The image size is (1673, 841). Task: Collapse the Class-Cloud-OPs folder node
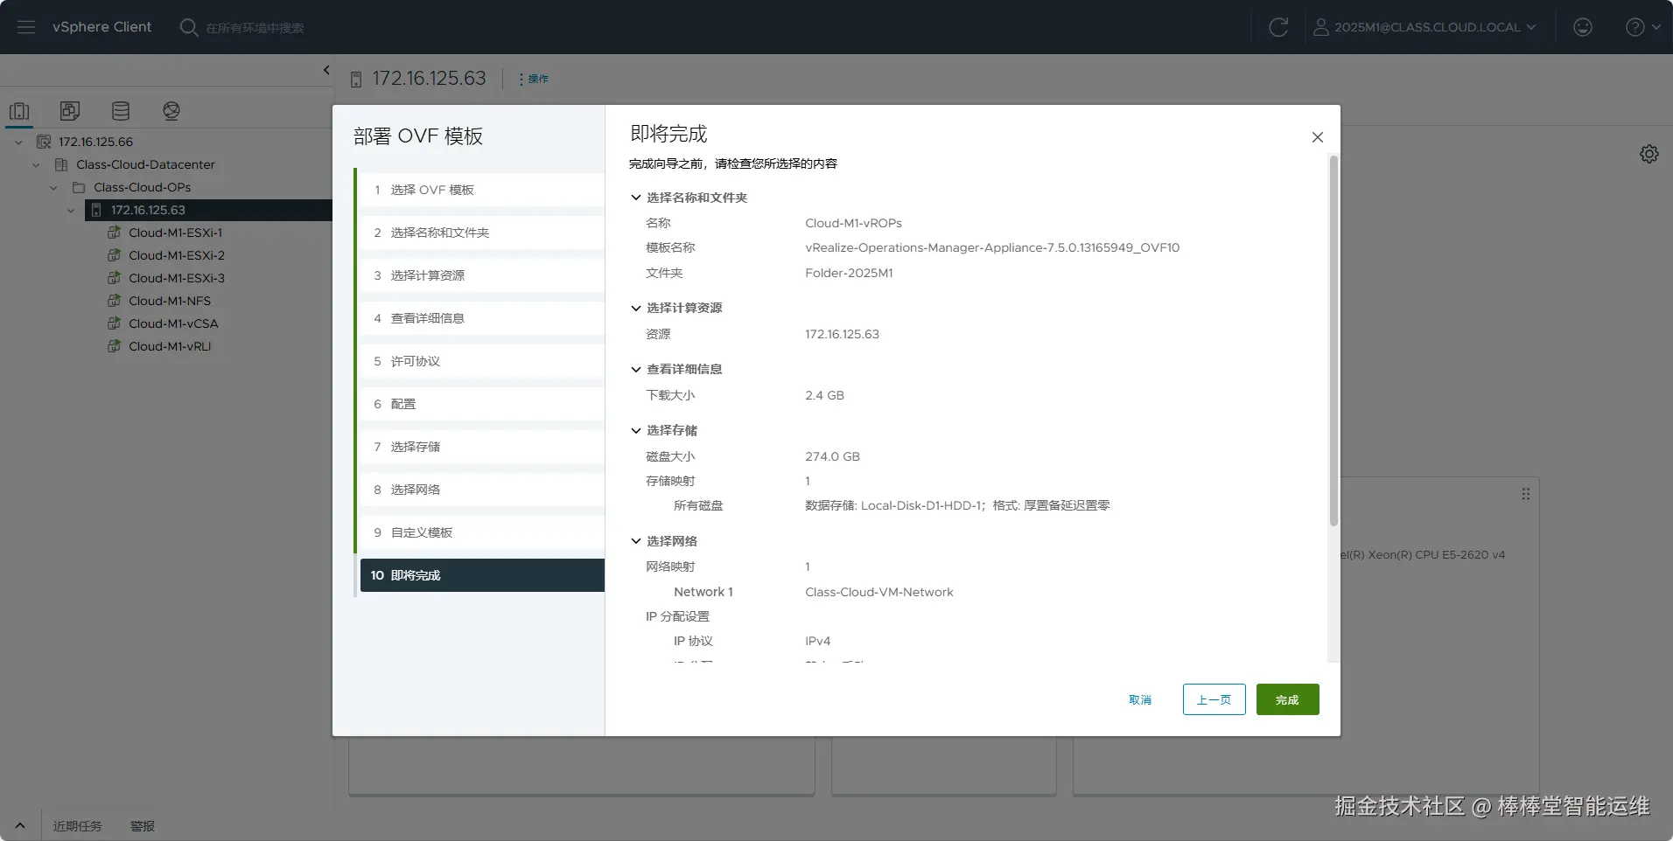(53, 187)
